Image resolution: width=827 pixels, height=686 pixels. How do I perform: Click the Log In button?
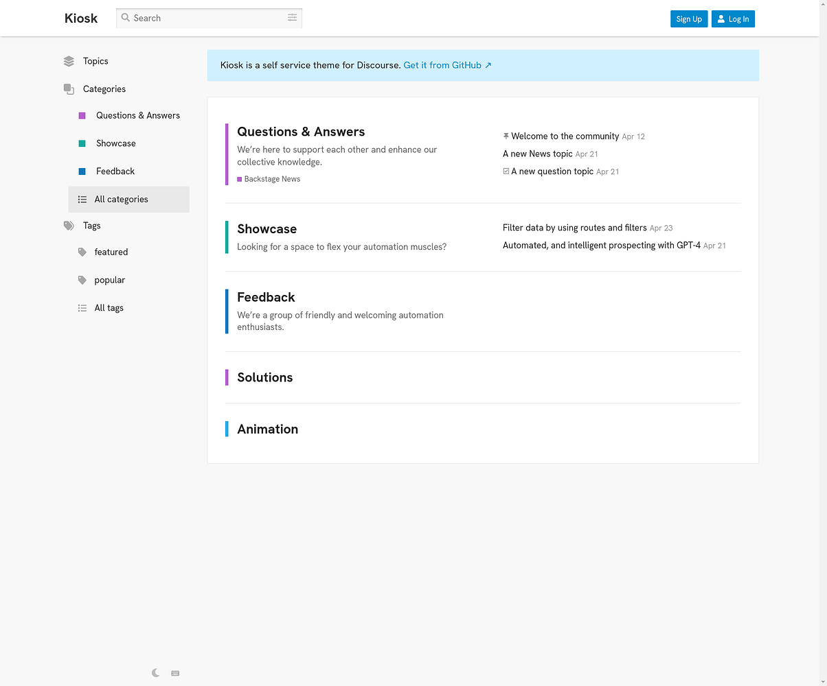pyautogui.click(x=732, y=19)
